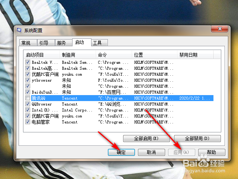Sort by 禁用日期 column header

tap(195, 55)
